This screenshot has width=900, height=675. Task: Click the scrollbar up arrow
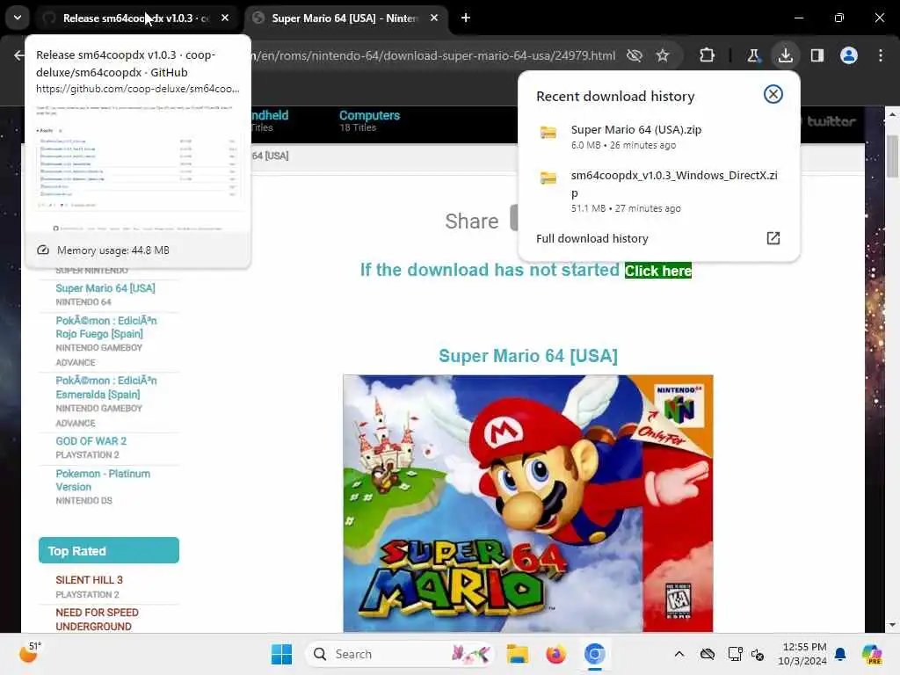pos(892,115)
